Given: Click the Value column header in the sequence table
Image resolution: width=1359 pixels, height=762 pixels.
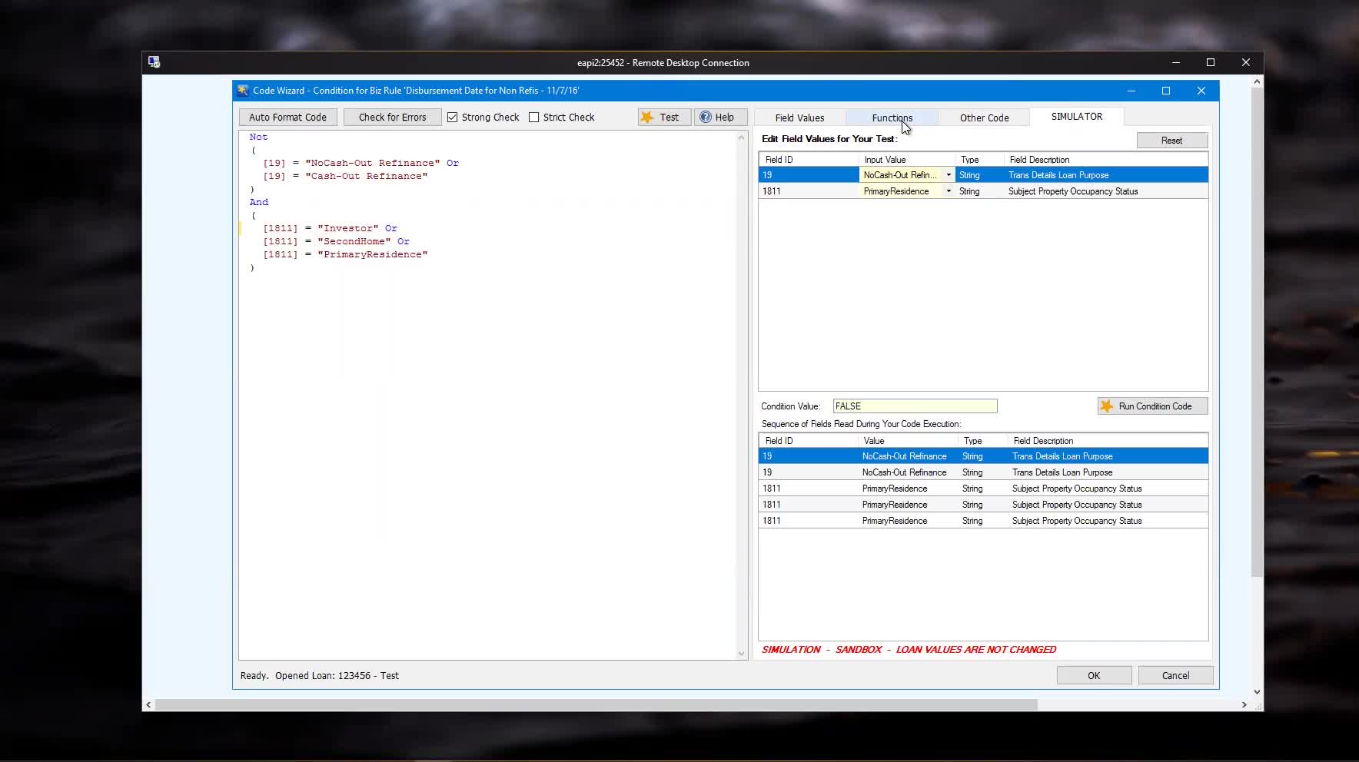Looking at the screenshot, I should coord(908,441).
